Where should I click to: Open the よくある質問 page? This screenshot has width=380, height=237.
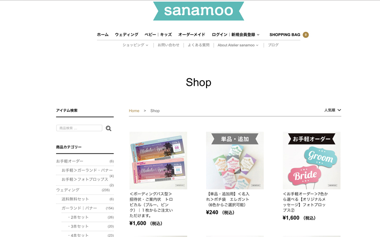pyautogui.click(x=199, y=45)
